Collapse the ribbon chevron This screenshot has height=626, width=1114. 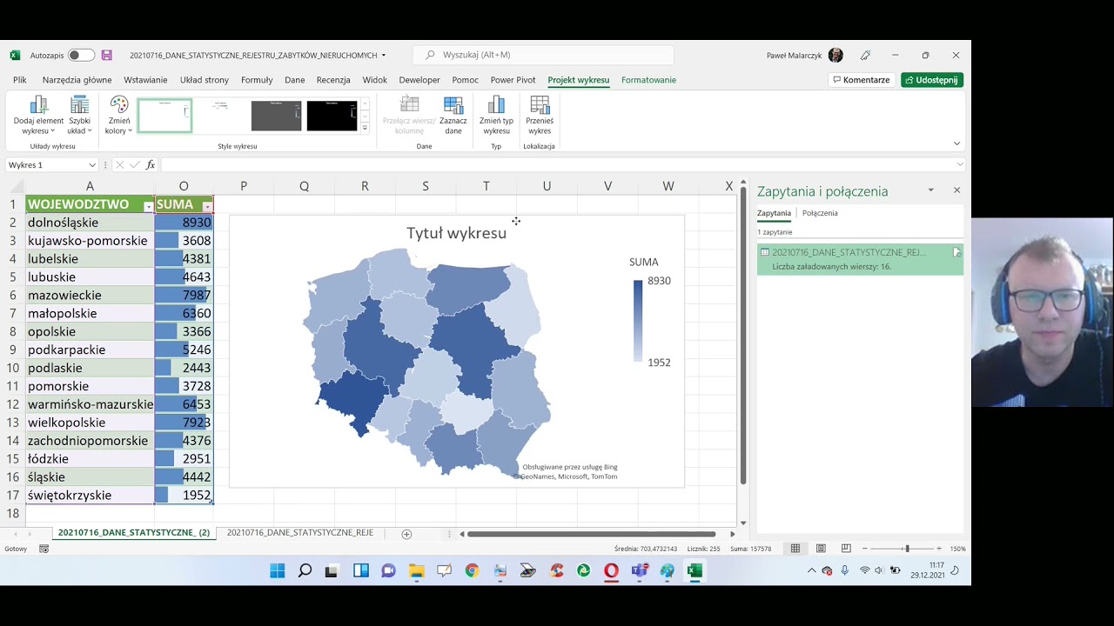point(956,143)
